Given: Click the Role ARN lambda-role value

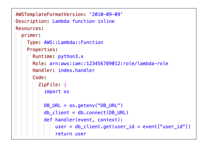Looking at the screenshot, I should (109, 63).
